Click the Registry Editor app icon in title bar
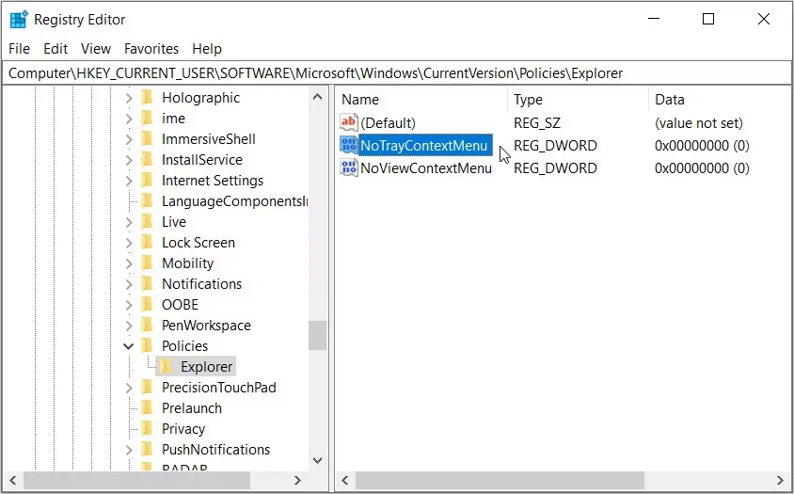The width and height of the screenshot is (794, 494). [x=19, y=19]
